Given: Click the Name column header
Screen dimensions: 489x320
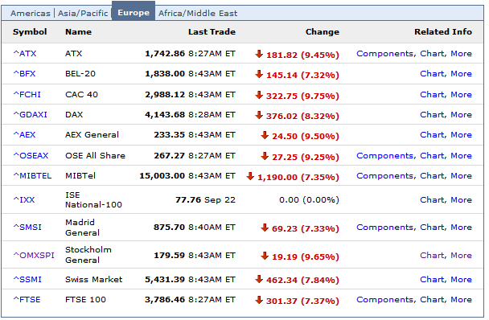Looking at the screenshot, I should click(78, 32).
